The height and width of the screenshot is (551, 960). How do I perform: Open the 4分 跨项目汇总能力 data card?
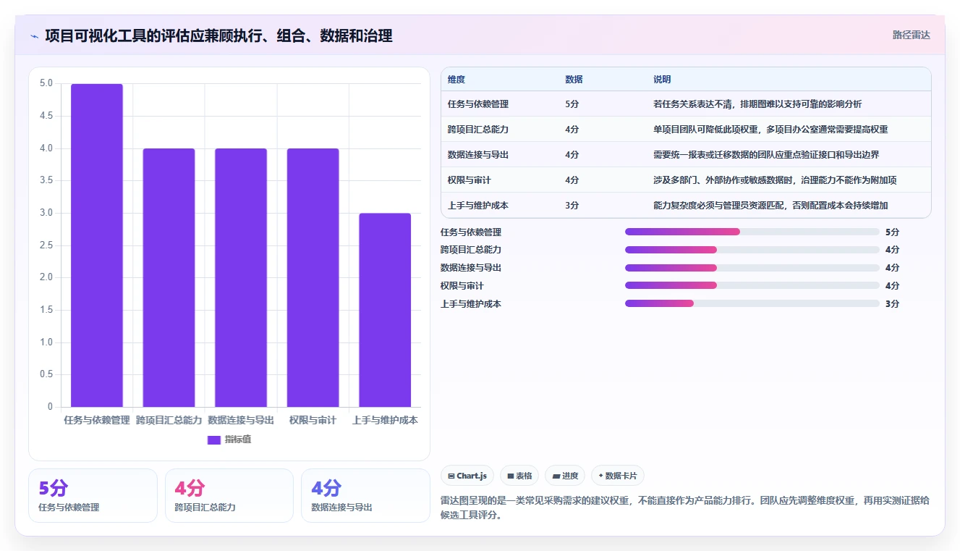pos(229,495)
